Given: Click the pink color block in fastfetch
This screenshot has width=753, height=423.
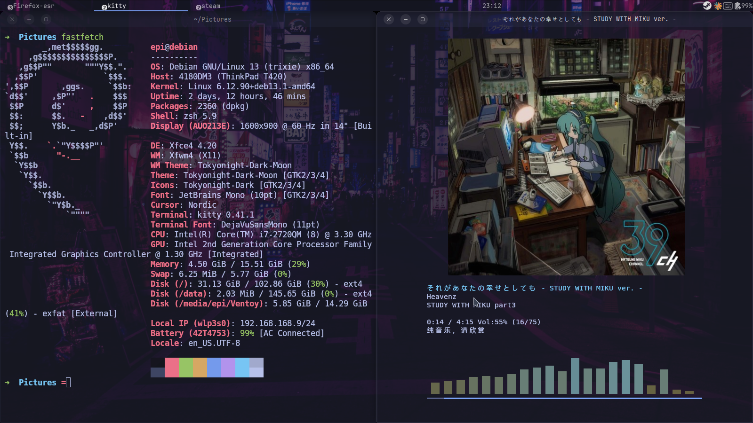Looking at the screenshot, I should (172, 368).
